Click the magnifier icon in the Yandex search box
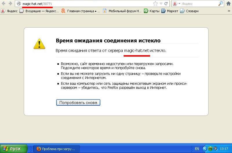The image size is (232, 153). (221, 4)
